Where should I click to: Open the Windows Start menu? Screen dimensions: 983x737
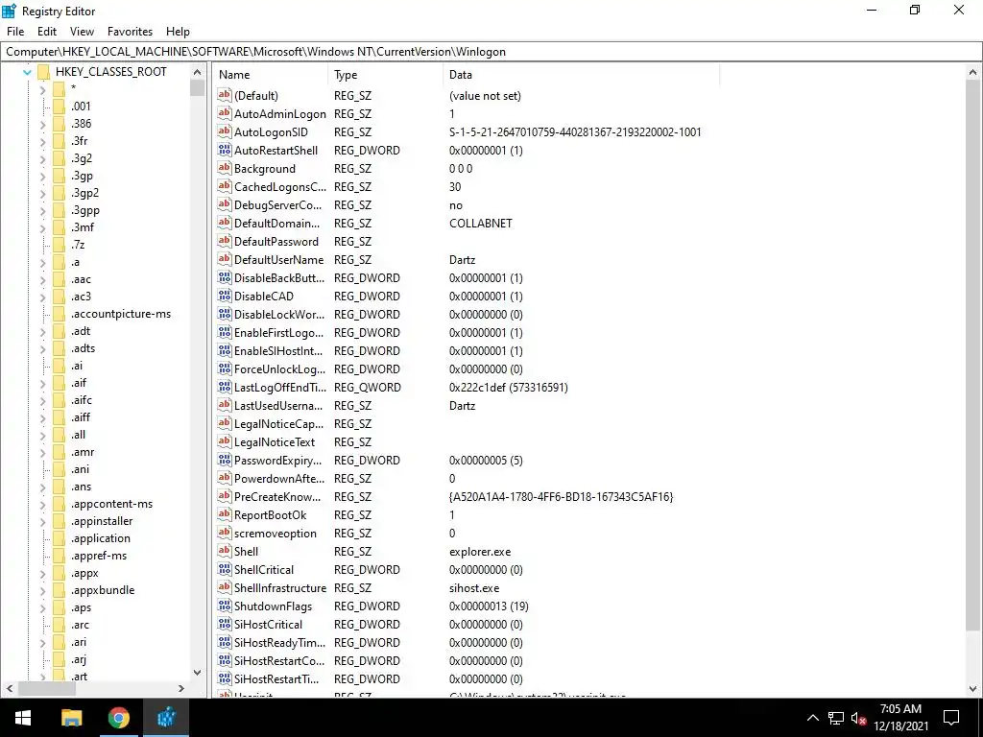point(23,718)
